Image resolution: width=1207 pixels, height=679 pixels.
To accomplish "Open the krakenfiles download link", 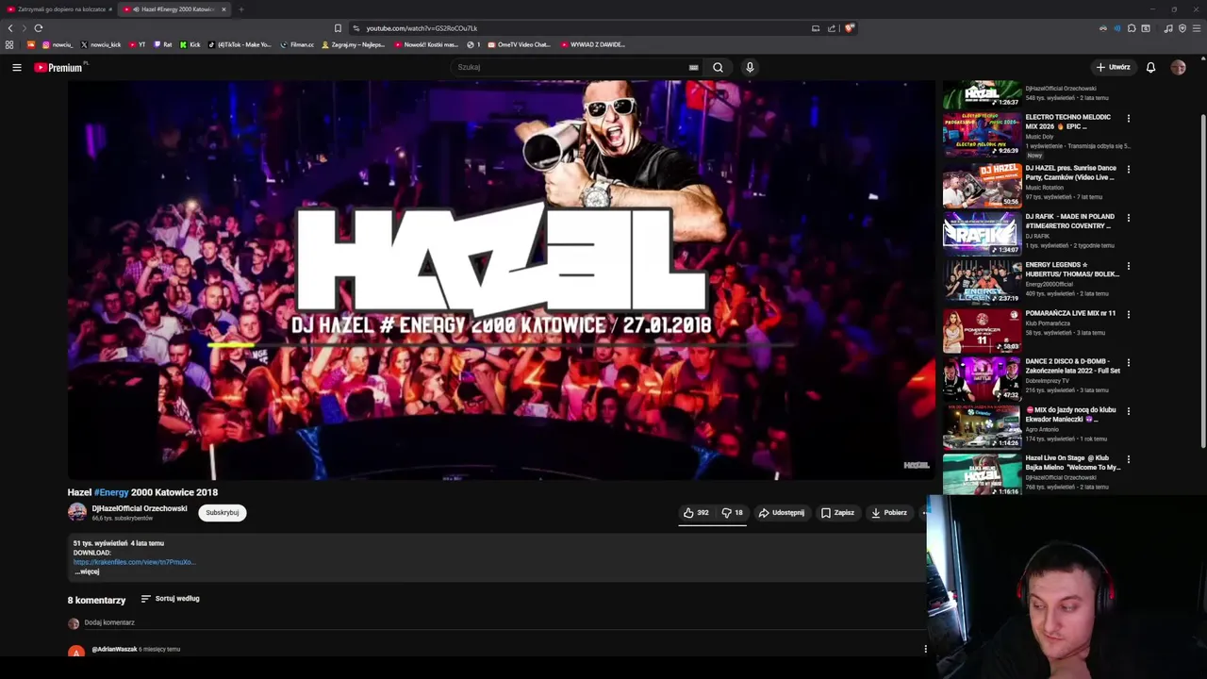I will coord(134,562).
